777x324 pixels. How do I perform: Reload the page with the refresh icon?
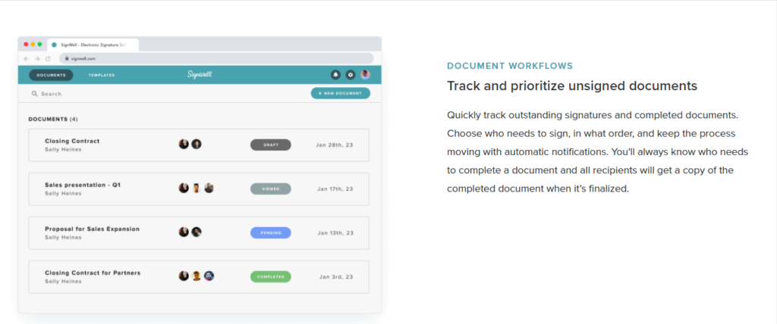(x=48, y=58)
